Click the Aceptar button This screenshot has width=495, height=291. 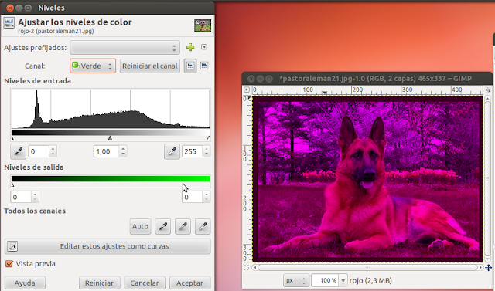189,283
